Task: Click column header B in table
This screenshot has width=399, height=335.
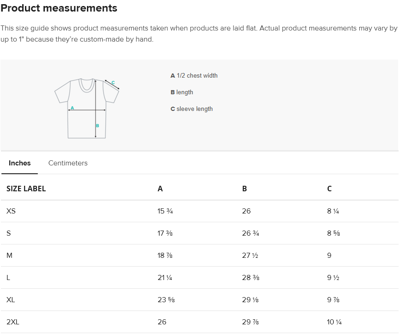Action: pos(245,189)
